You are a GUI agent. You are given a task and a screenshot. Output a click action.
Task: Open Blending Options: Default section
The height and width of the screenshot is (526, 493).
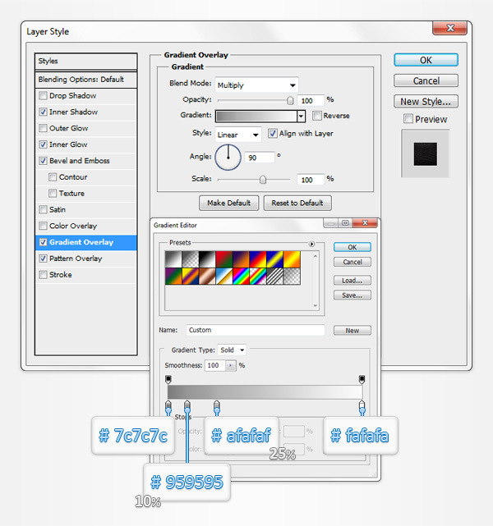(x=81, y=80)
